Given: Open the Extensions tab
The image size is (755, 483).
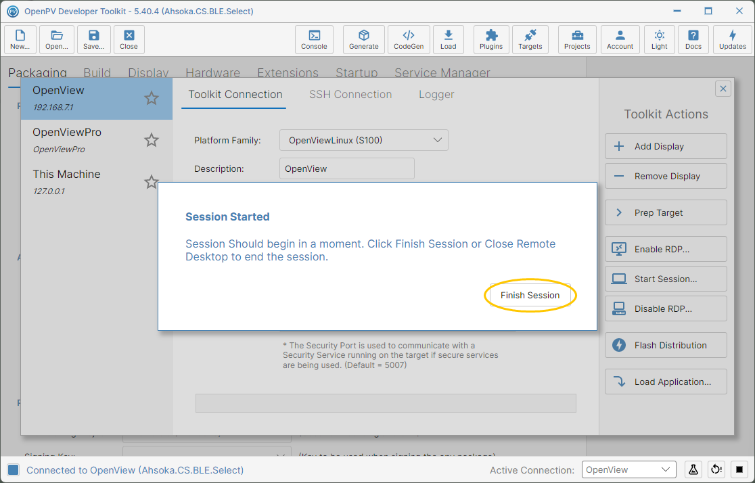Looking at the screenshot, I should [288, 72].
